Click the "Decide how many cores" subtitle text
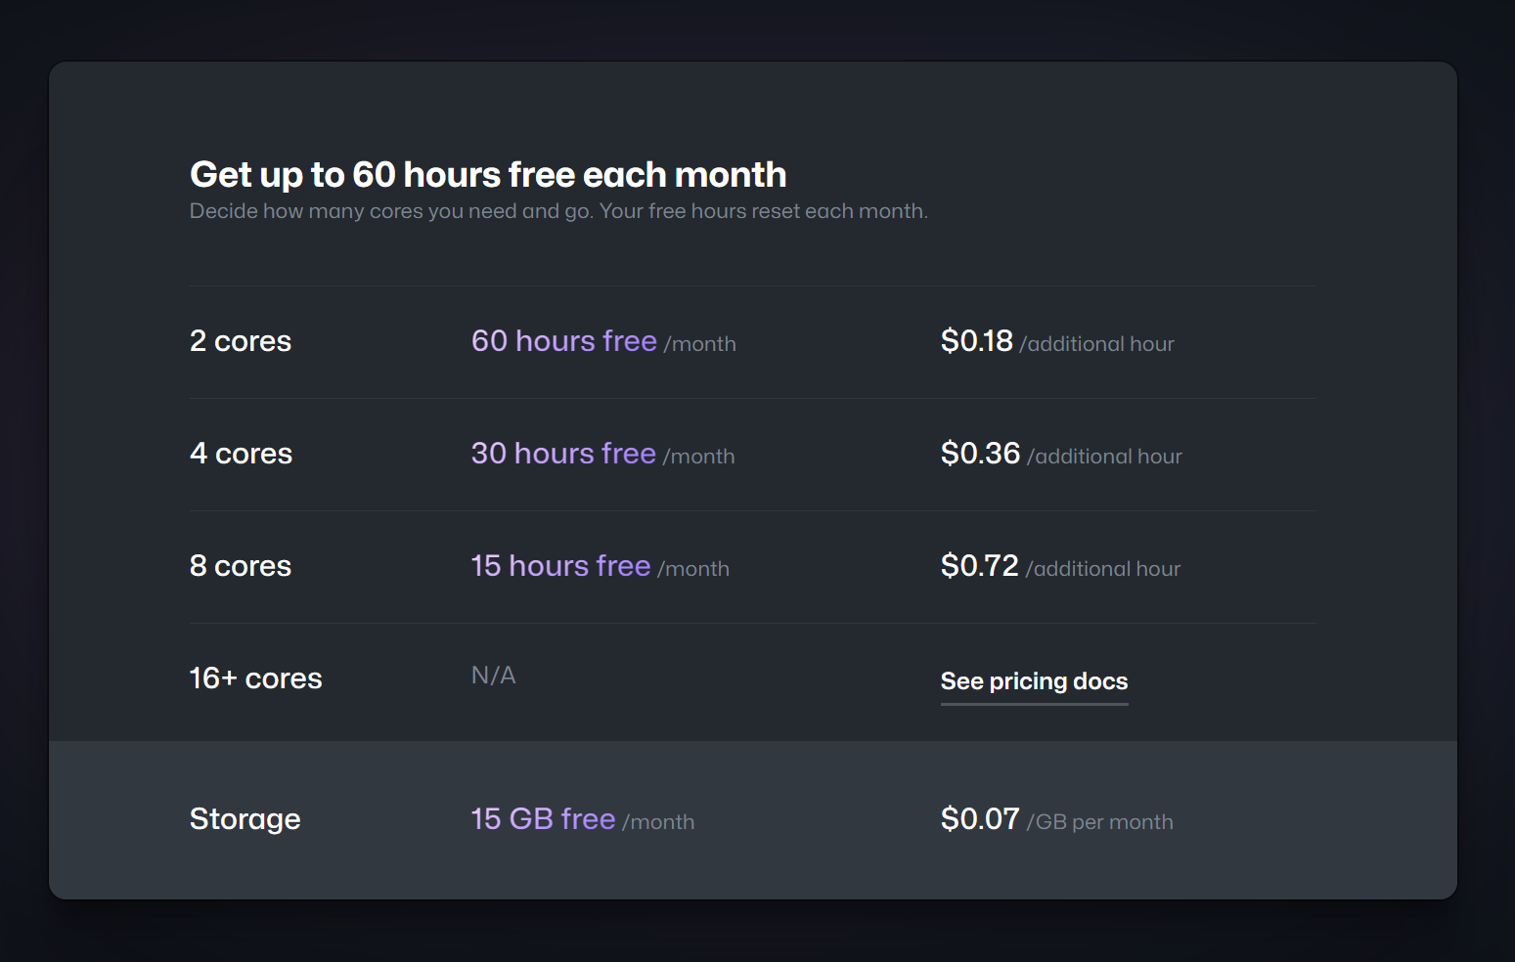The image size is (1515, 962). [x=557, y=211]
